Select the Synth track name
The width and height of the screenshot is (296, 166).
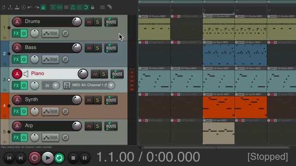[31, 100]
